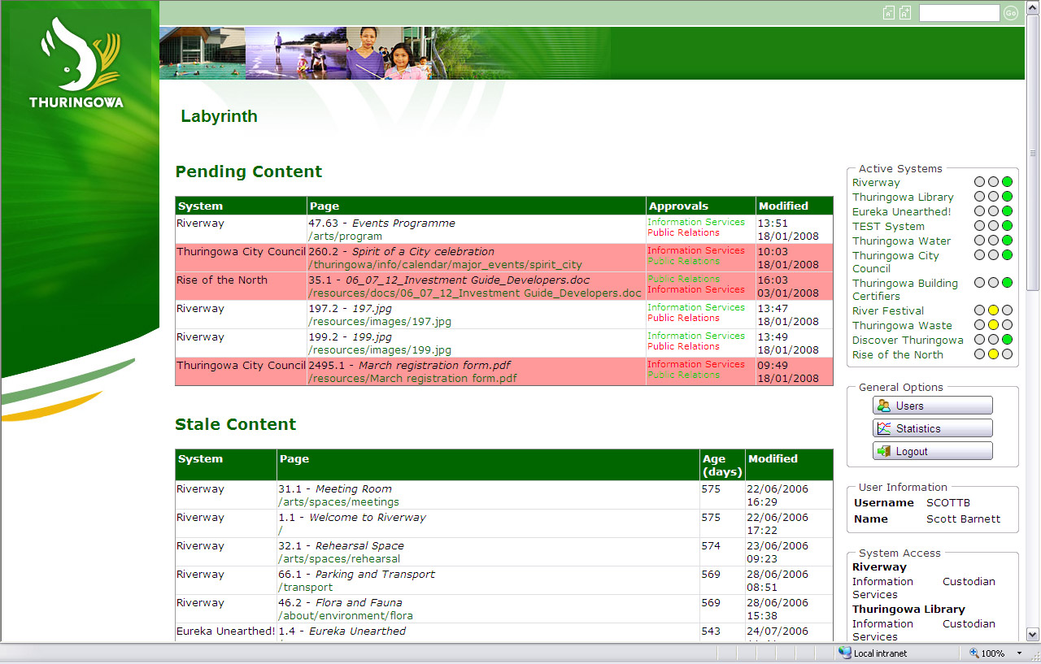Image resolution: width=1041 pixels, height=664 pixels.
Task: Click the yellow status light for Thuringowa Waste
Action: click(x=993, y=326)
